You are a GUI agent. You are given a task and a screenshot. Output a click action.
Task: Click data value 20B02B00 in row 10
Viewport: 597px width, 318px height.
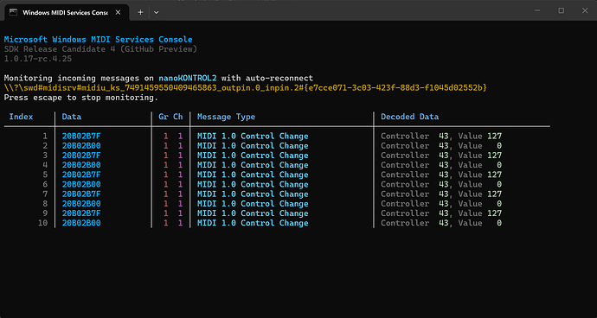click(81, 223)
